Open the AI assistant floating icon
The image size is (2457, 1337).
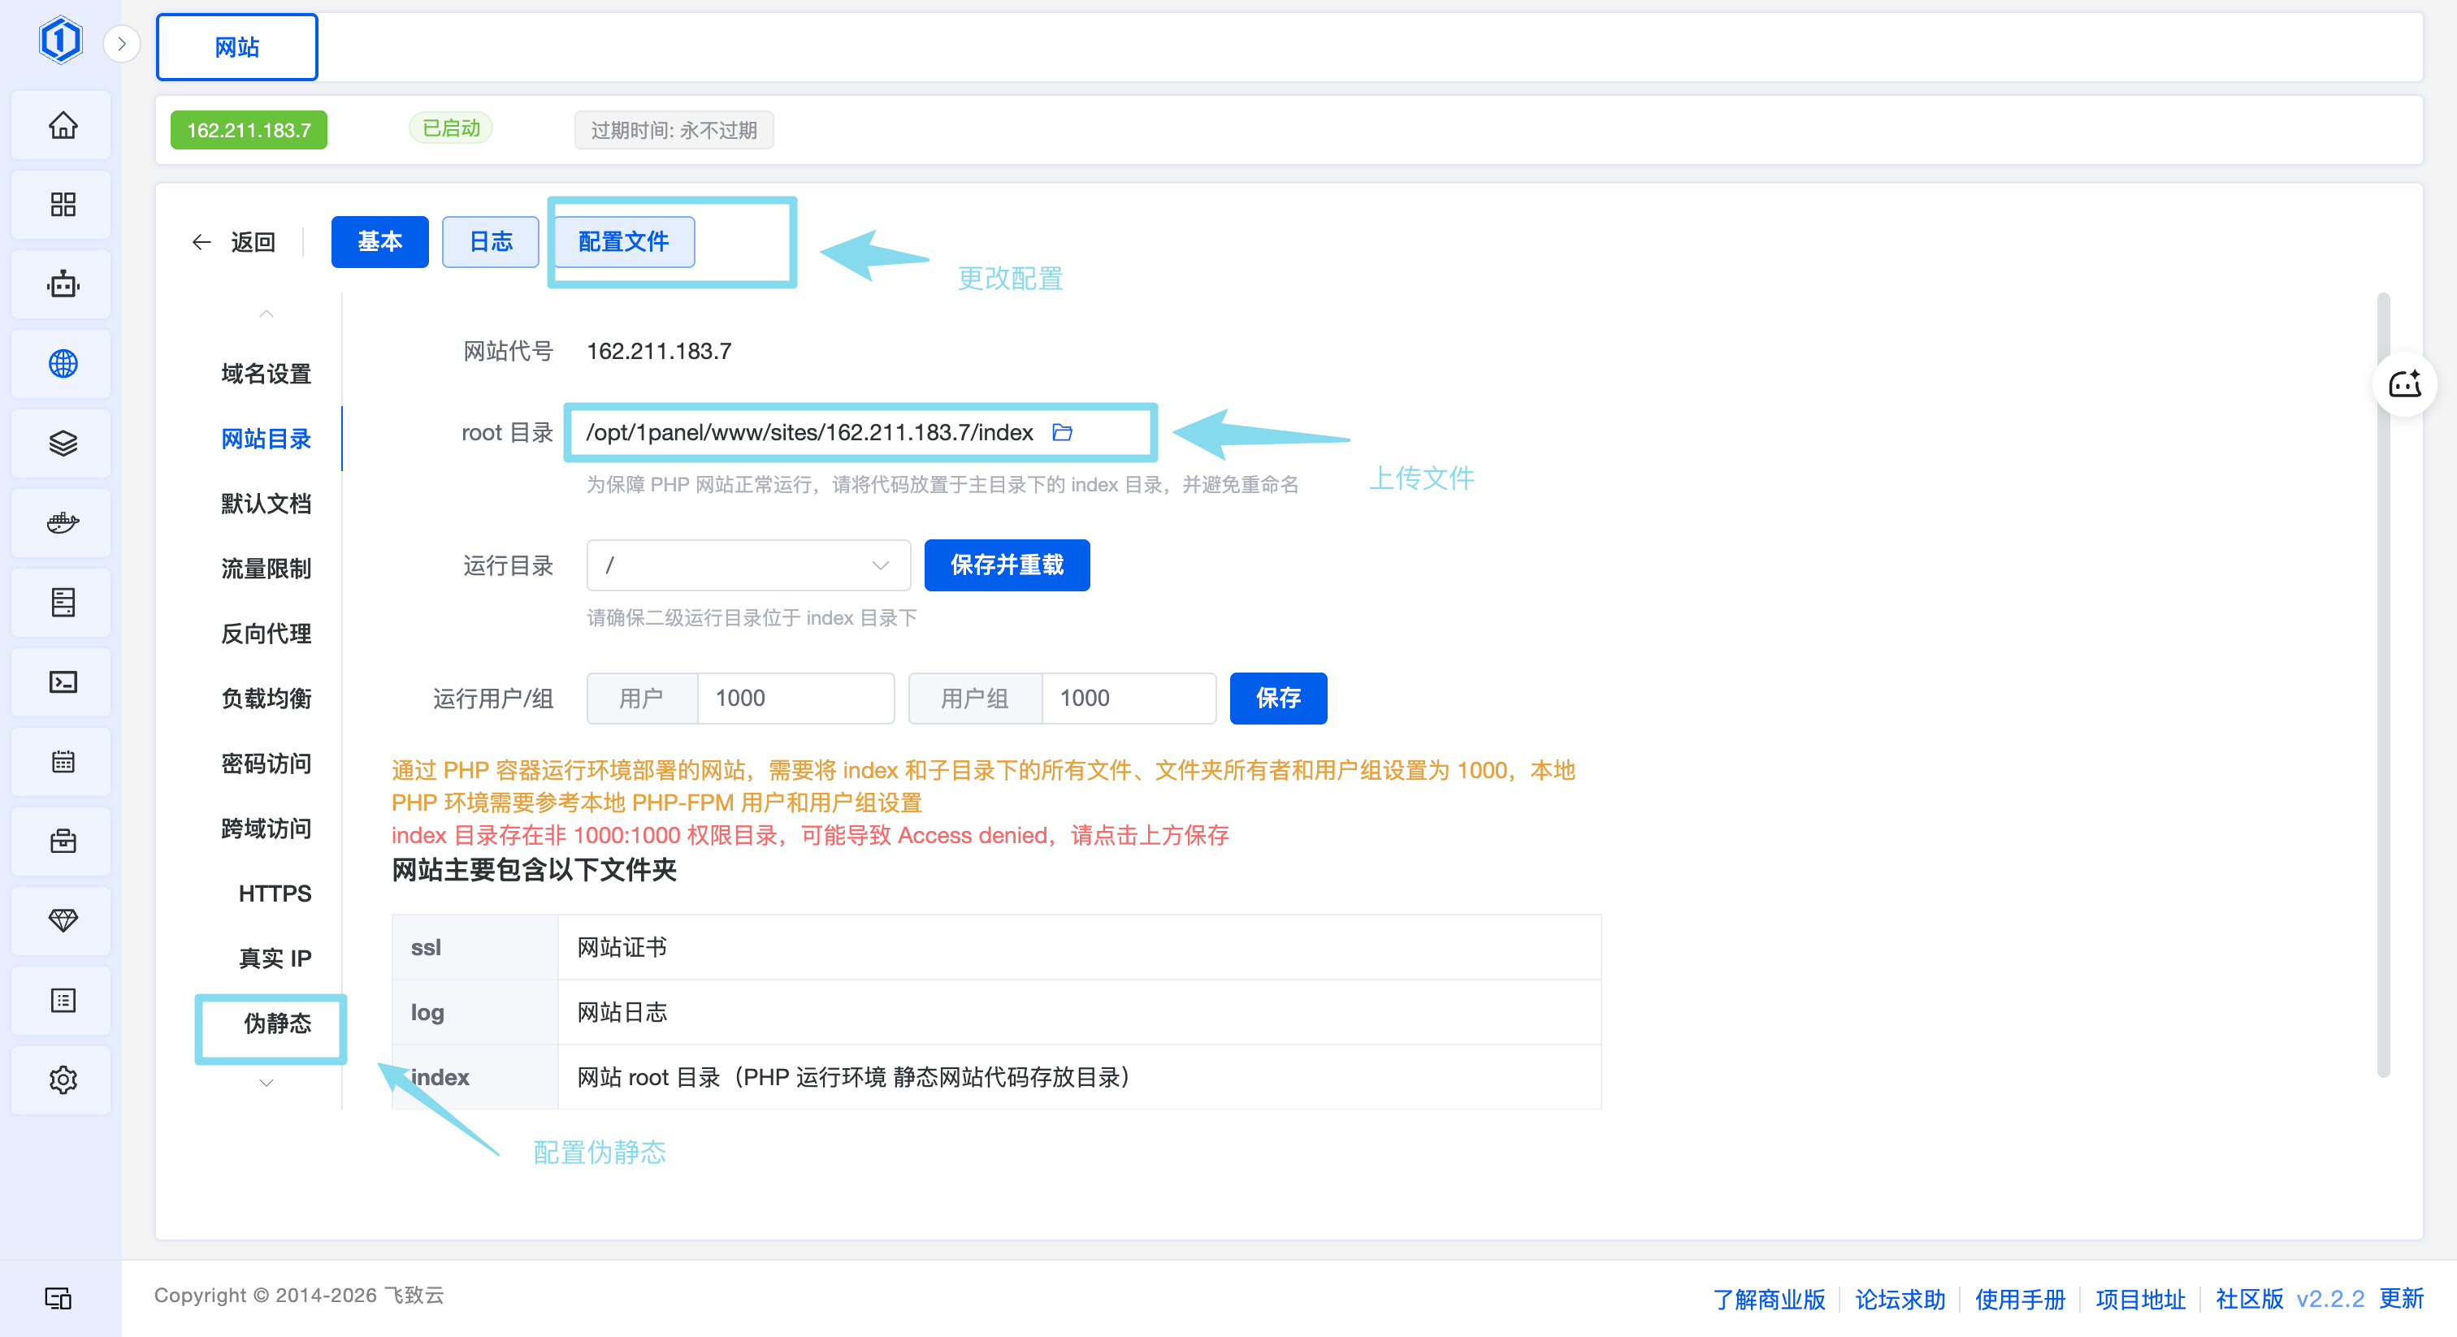click(2403, 384)
